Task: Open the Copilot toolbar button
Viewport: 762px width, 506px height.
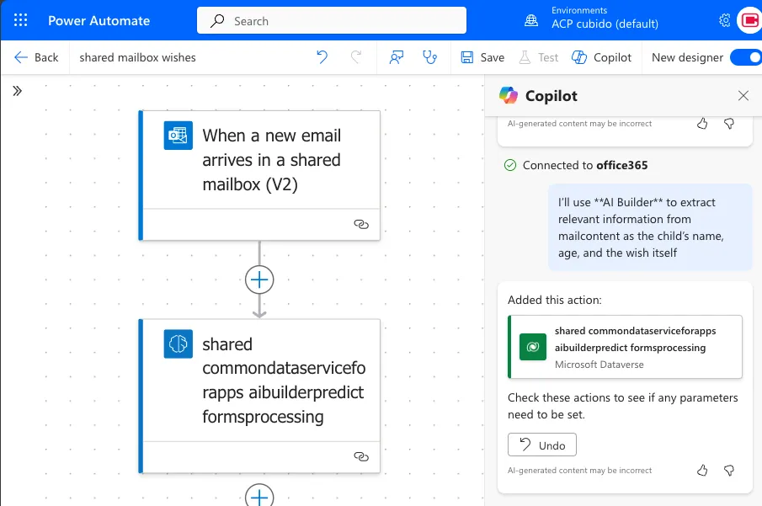Action: [x=601, y=57]
